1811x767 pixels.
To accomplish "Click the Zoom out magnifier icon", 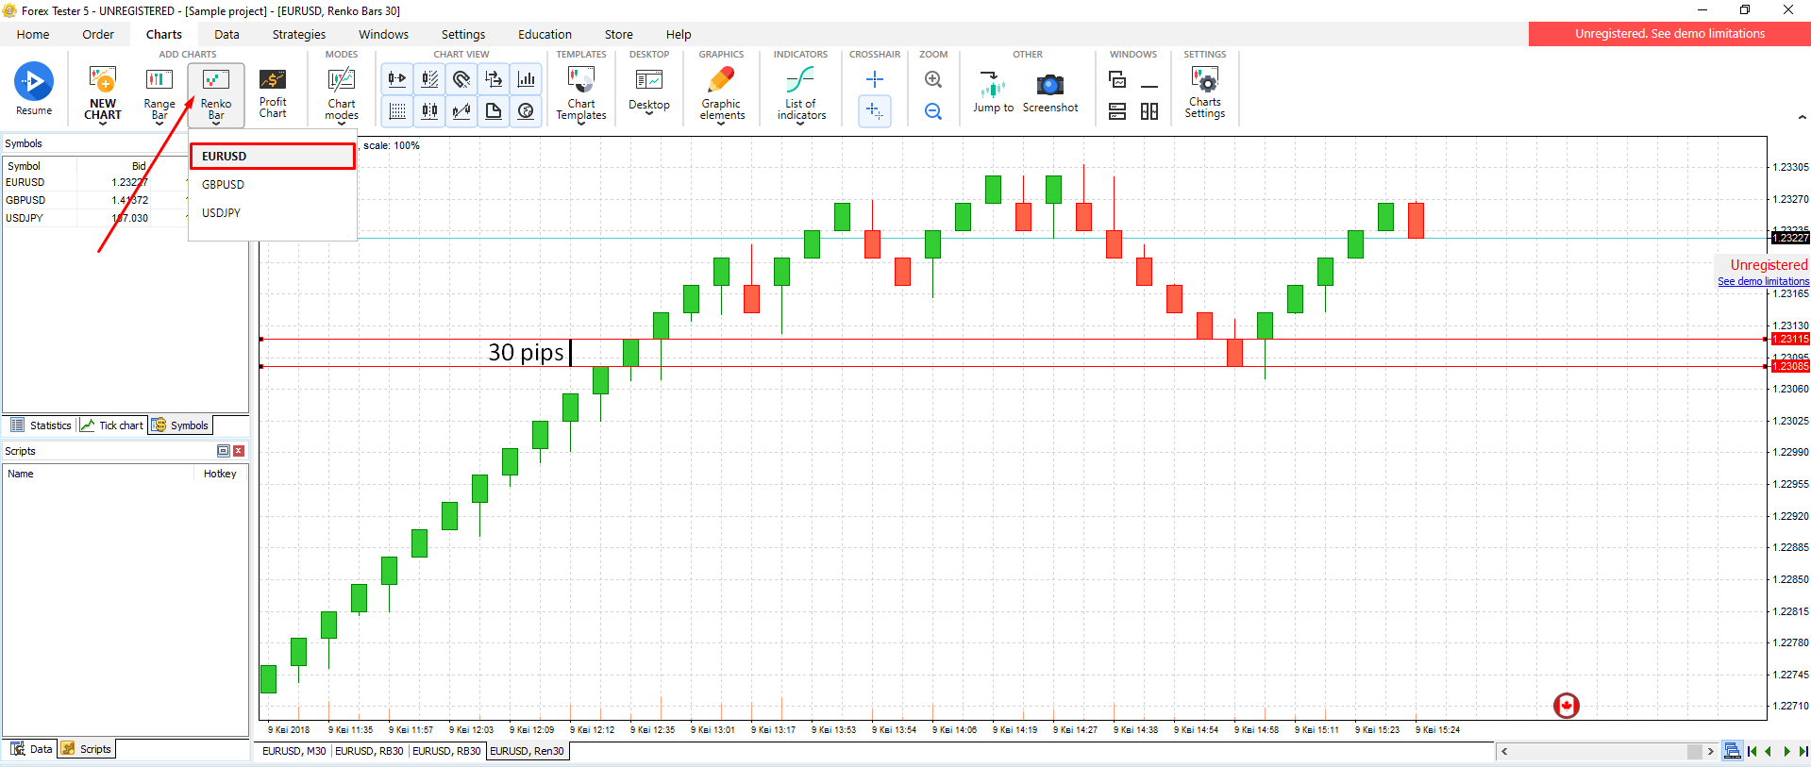I will click(x=932, y=111).
